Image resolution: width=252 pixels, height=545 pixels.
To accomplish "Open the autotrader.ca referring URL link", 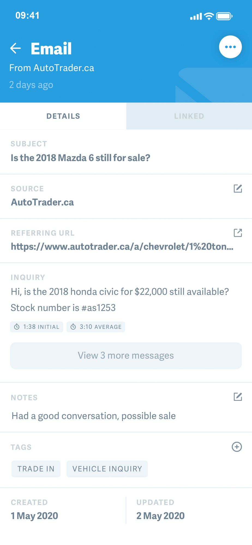I will pos(122,247).
